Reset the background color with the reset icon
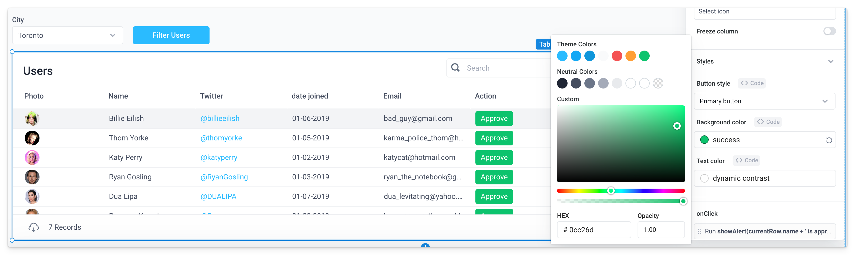This screenshot has height=255, width=855. coord(829,140)
